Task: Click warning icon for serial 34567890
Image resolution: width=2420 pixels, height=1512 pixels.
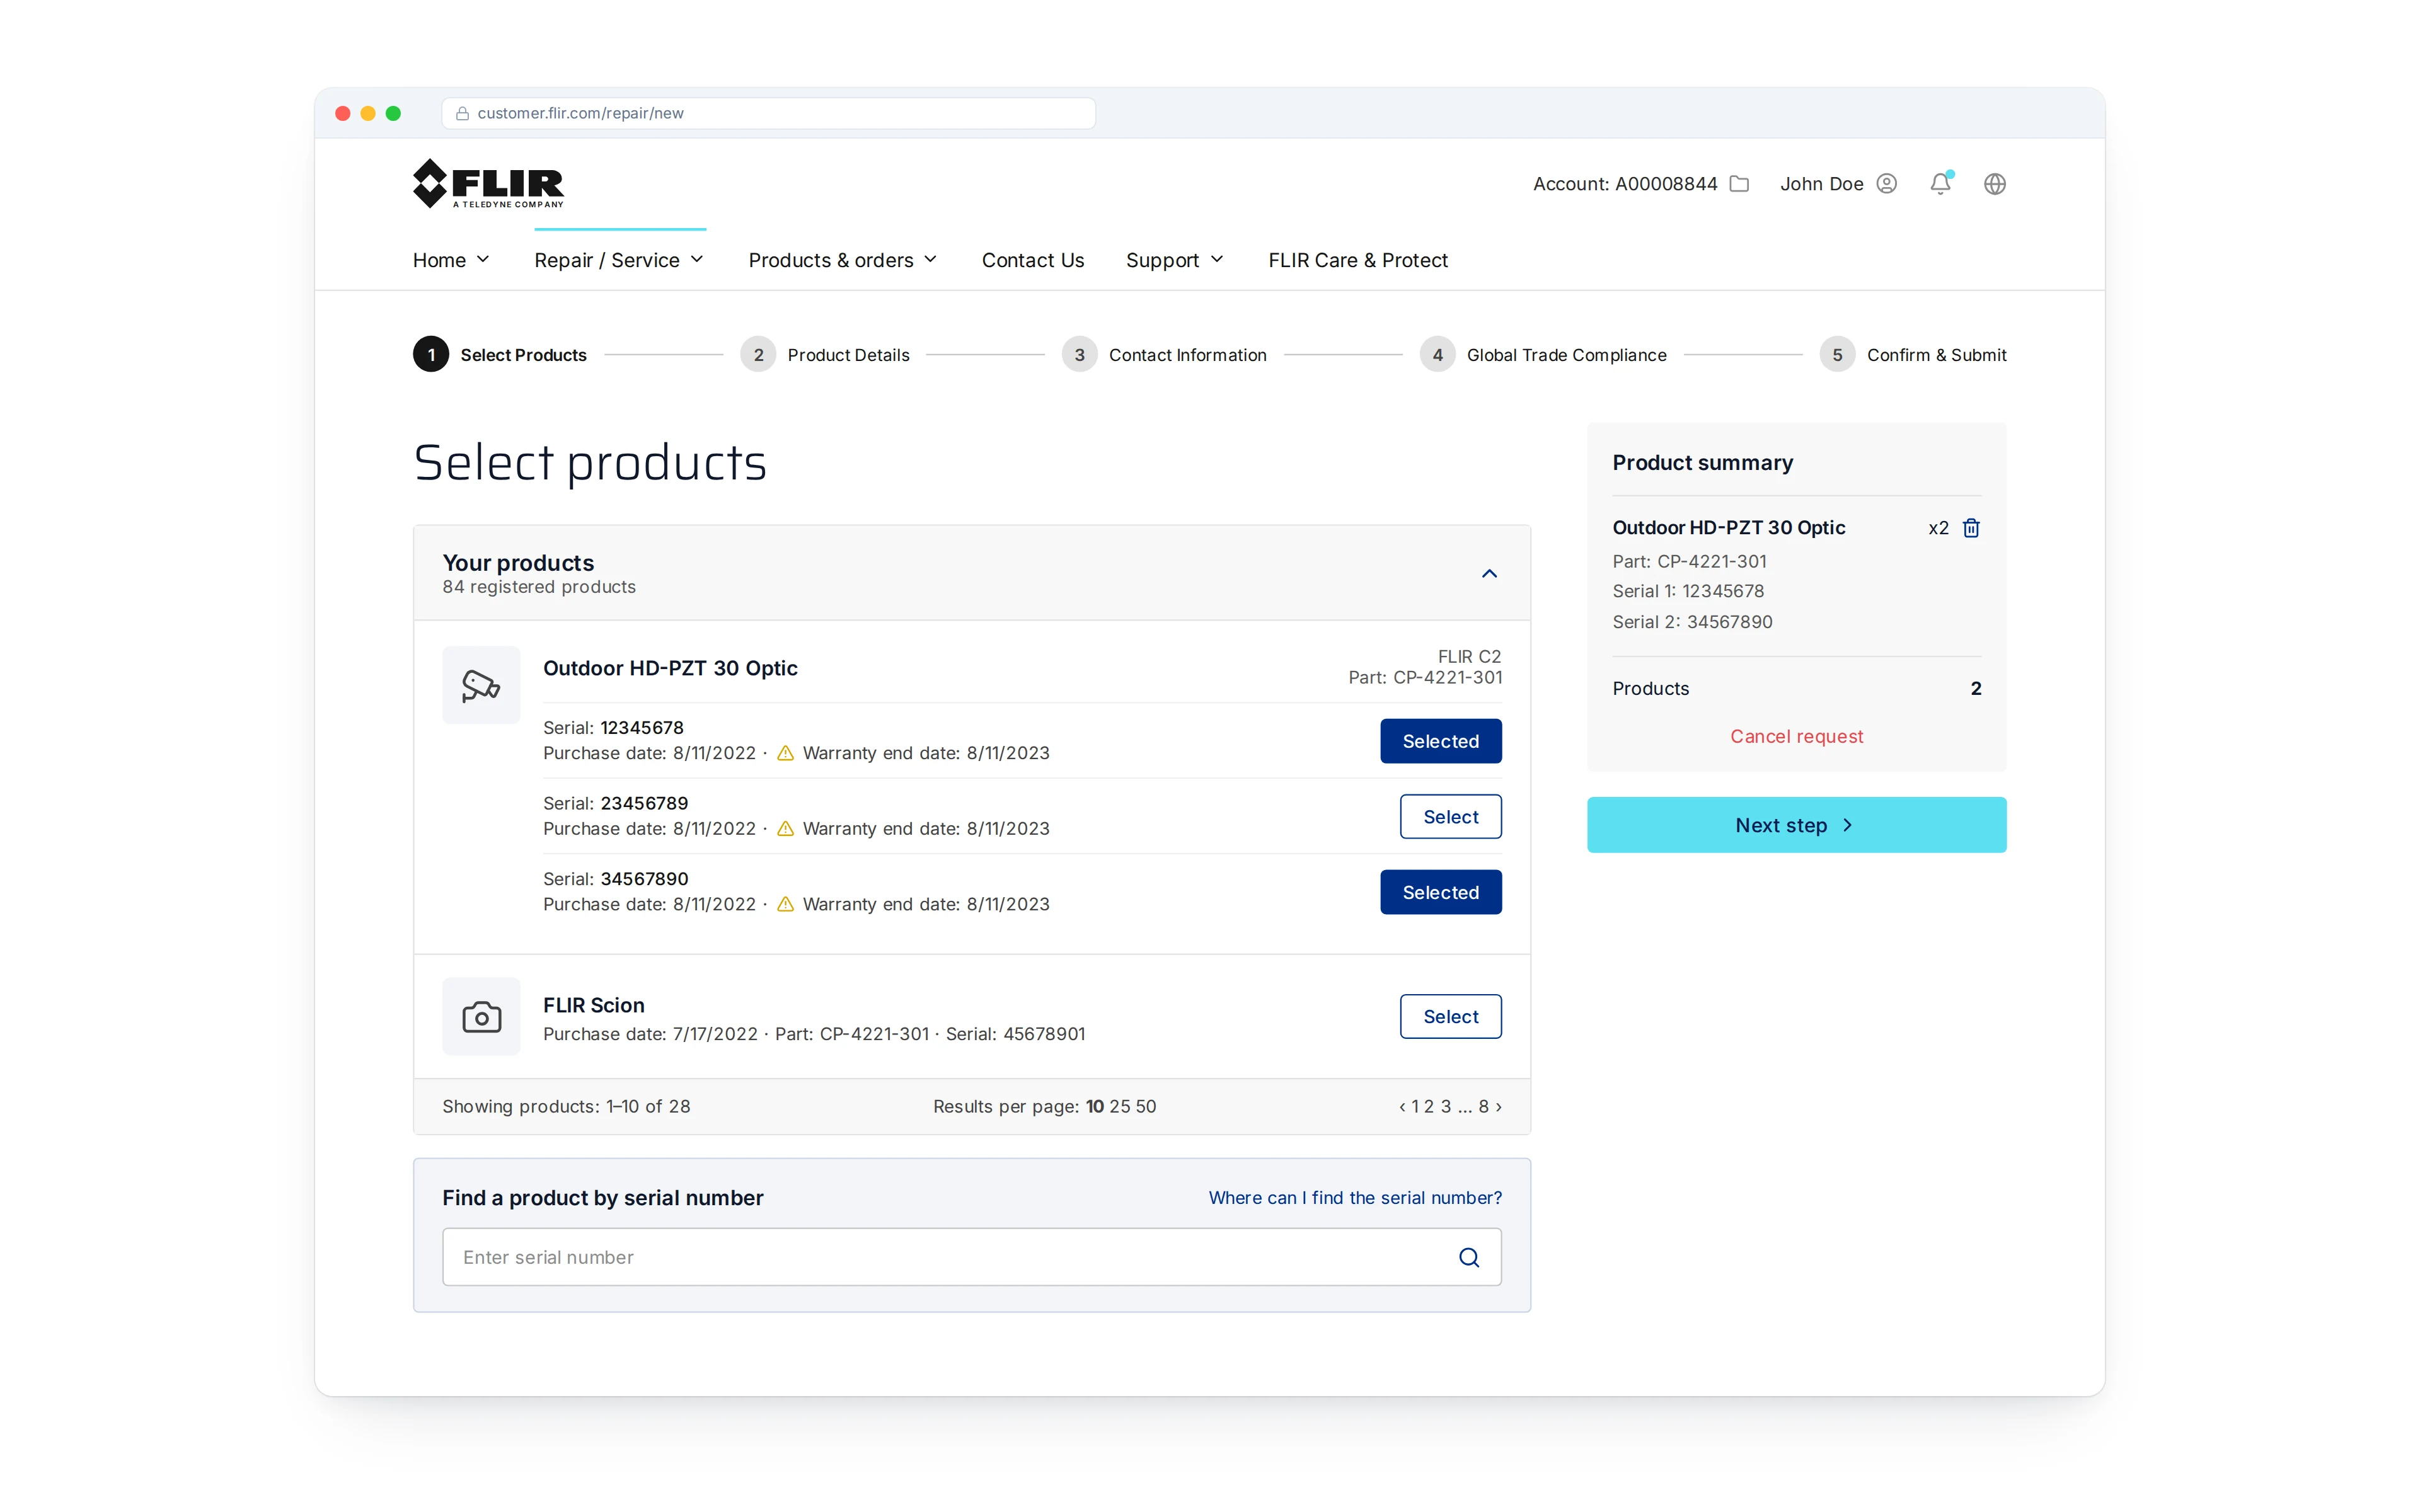Action: 785,904
